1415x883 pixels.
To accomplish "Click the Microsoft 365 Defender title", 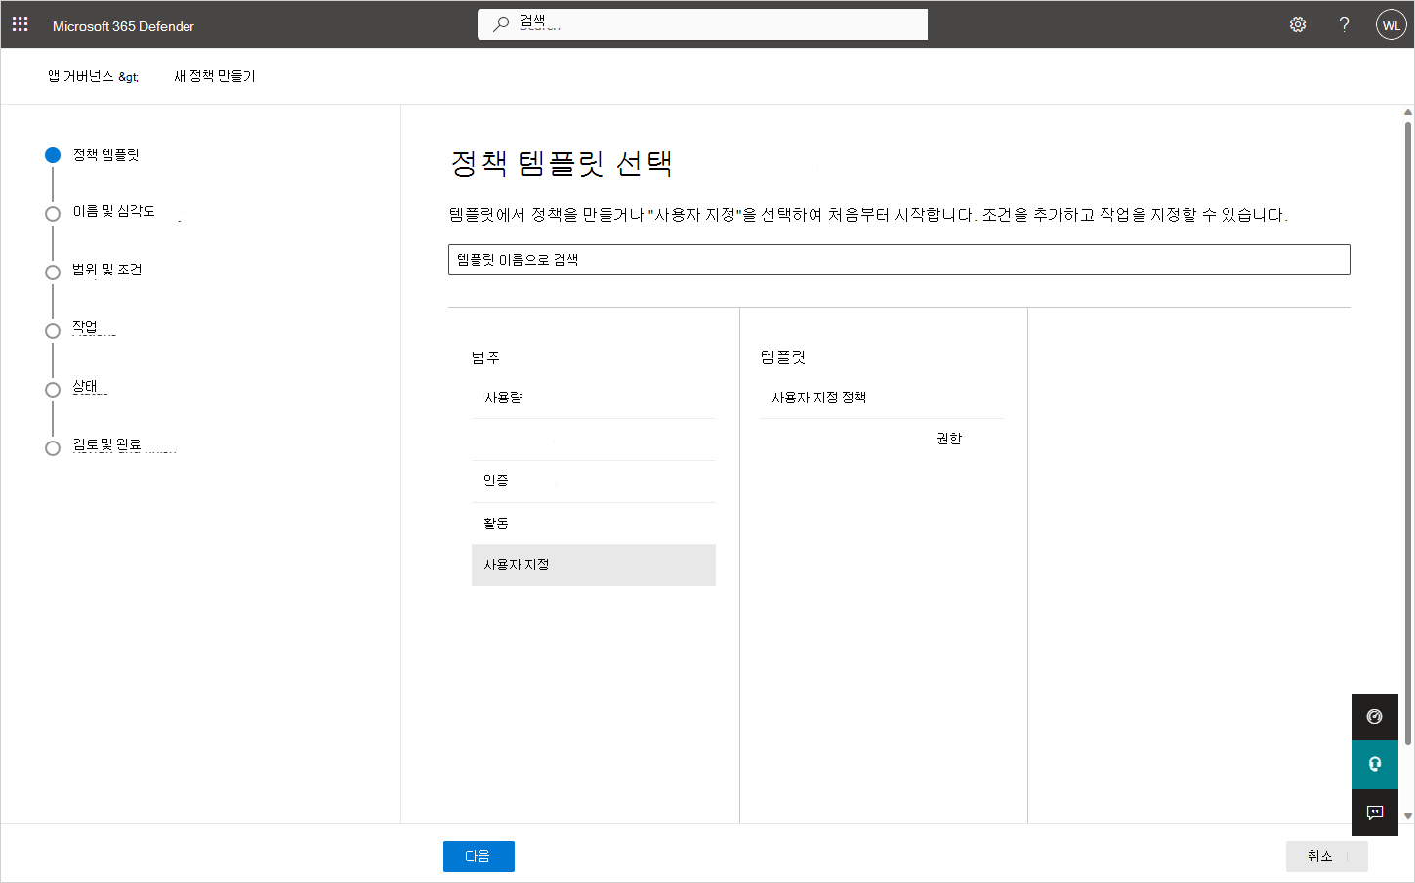I will (123, 26).
